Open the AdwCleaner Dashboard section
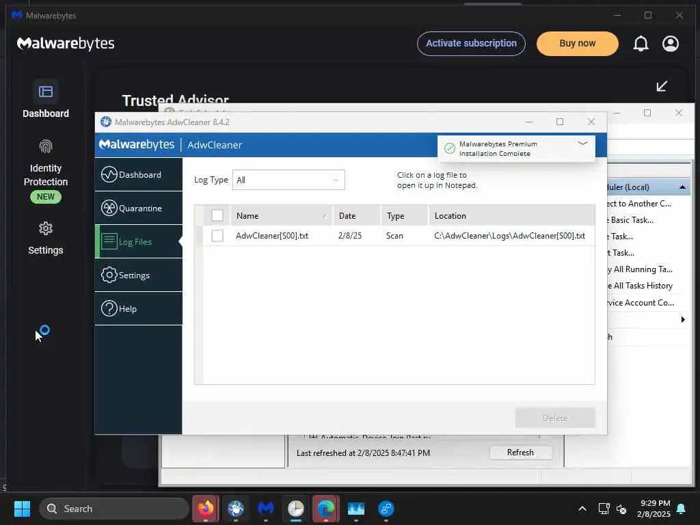The width and height of the screenshot is (700, 525). click(138, 174)
